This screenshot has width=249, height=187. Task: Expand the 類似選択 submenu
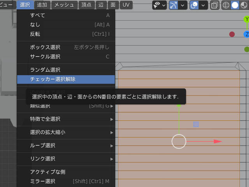(x=66, y=106)
